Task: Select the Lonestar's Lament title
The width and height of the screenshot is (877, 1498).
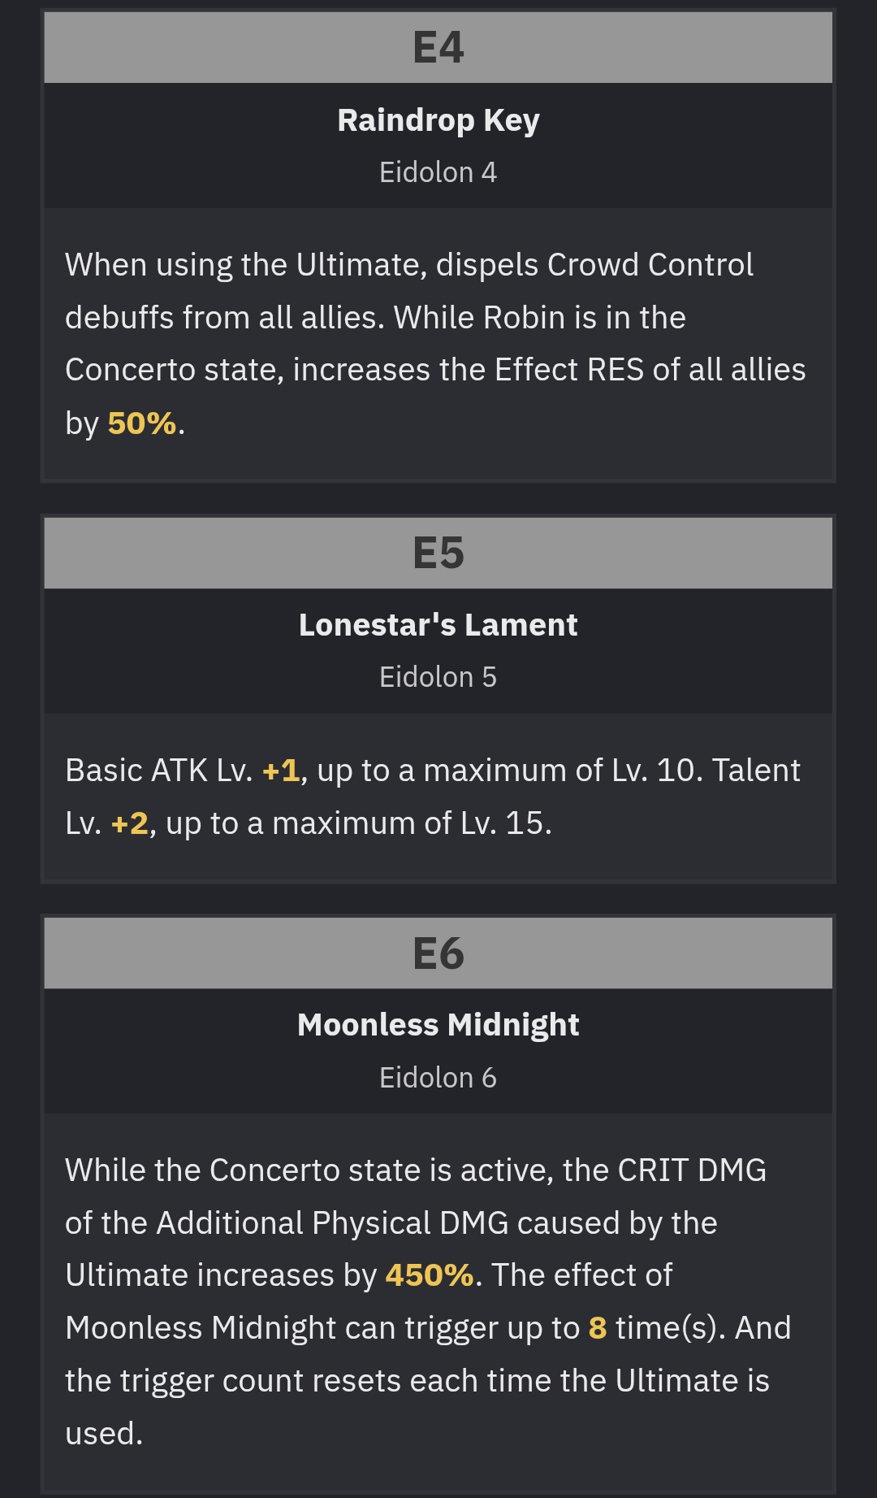Action: (x=438, y=625)
